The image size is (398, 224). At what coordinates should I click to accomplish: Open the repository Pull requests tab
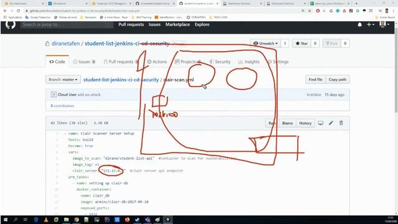coord(121,62)
